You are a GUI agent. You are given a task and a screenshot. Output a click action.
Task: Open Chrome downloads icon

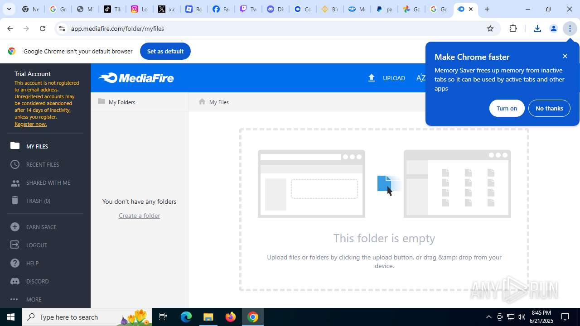(x=537, y=29)
